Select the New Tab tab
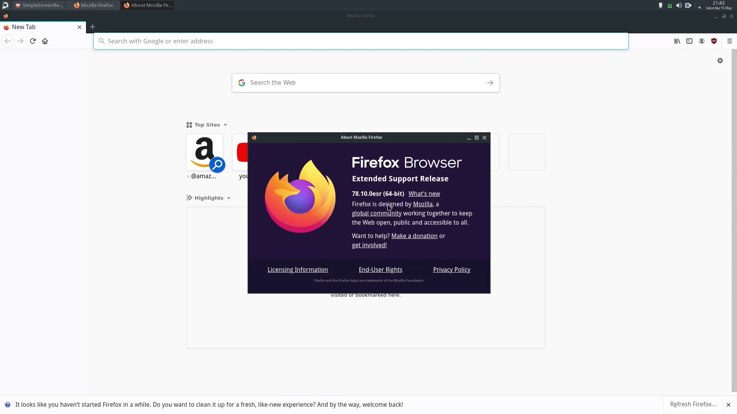Viewport: 737px width, 414px height. pyautogui.click(x=38, y=27)
